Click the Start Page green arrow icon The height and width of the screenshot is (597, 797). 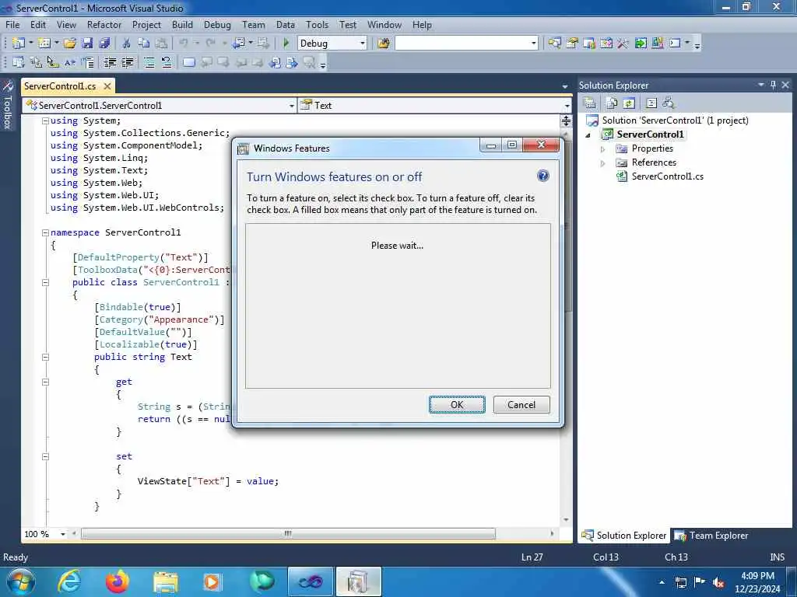[641, 44]
